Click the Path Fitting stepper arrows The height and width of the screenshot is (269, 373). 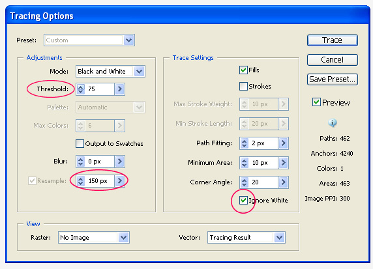tap(245, 143)
